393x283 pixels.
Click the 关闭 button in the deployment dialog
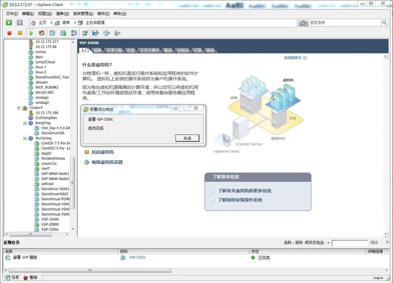pyautogui.click(x=187, y=138)
